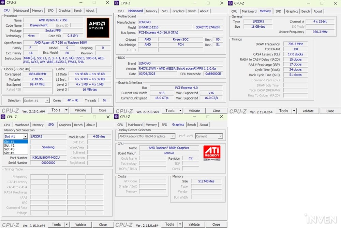
Task: Choose Slot #2 in the open slot list
Action: pos(16,145)
